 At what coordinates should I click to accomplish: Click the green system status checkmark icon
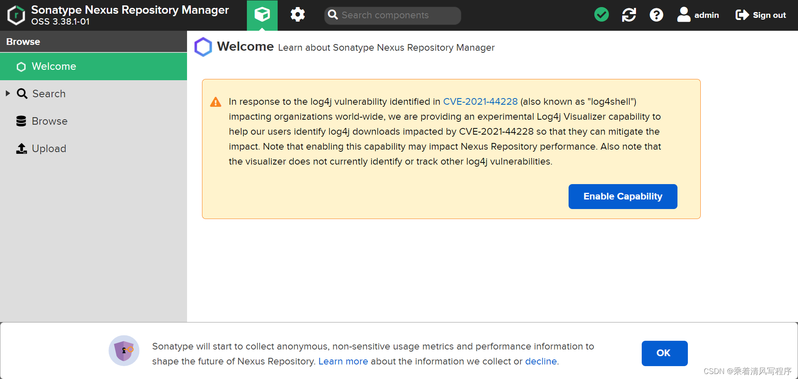point(601,15)
